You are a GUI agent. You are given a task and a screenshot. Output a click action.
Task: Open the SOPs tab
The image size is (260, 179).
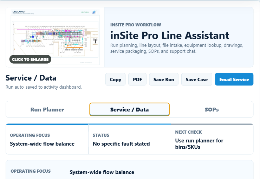(x=212, y=109)
